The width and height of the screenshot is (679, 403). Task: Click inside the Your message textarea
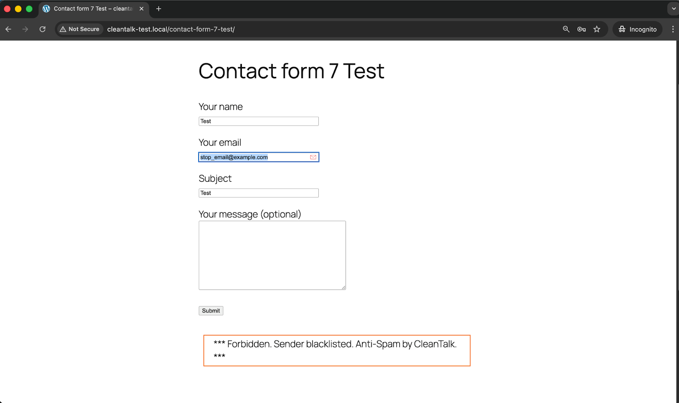tap(272, 255)
